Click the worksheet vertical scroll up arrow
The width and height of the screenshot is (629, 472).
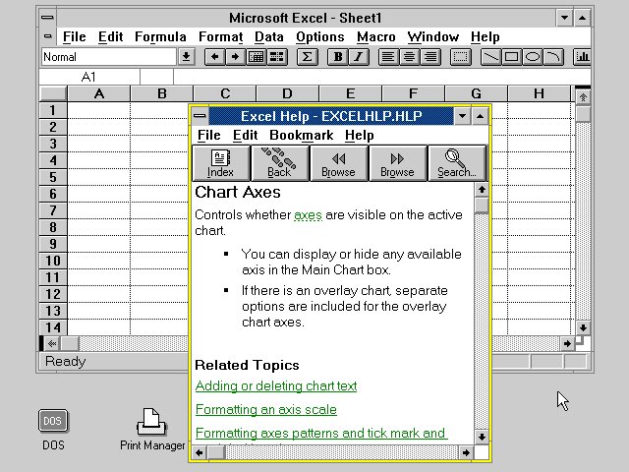point(583,97)
